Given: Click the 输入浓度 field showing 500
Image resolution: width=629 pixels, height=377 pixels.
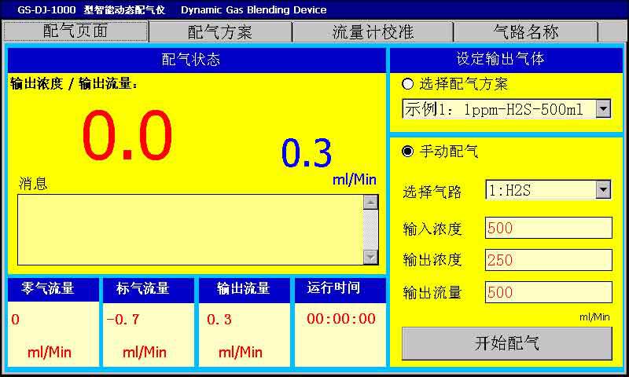Looking at the screenshot, I should pyautogui.click(x=548, y=229).
